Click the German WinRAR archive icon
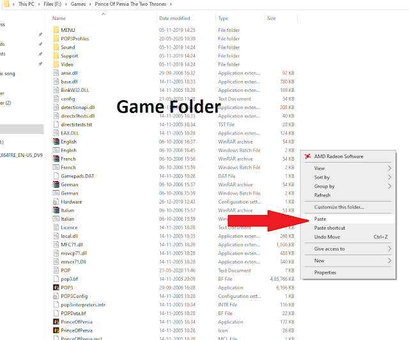 [x=56, y=184]
